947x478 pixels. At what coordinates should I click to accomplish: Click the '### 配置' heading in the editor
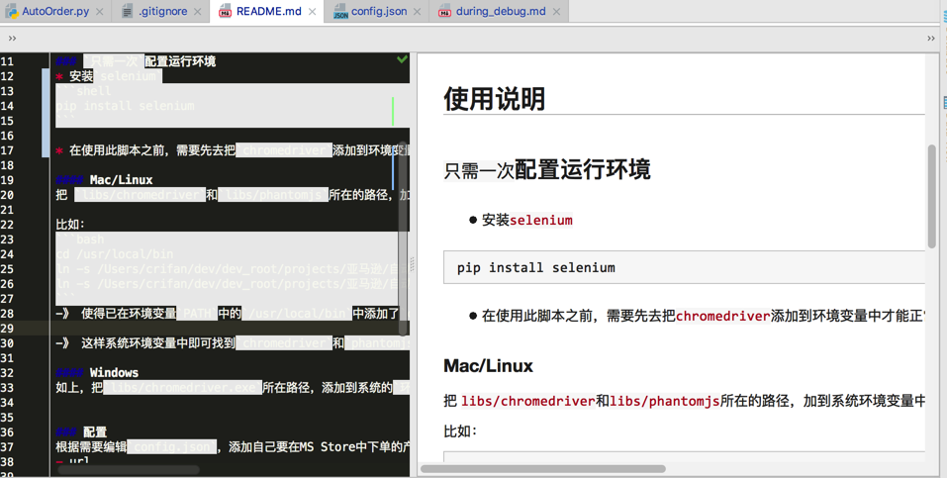click(81, 432)
